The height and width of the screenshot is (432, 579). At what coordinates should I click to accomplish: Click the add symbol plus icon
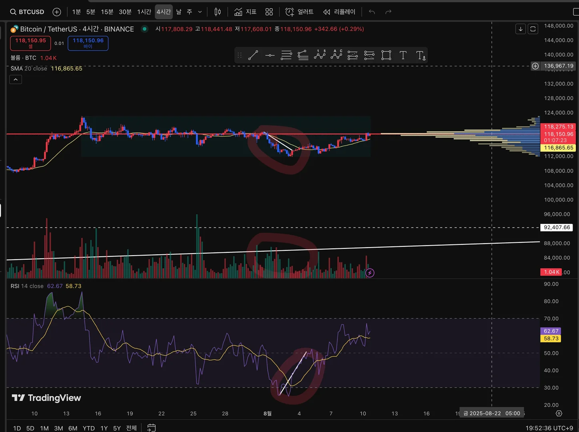(x=57, y=12)
